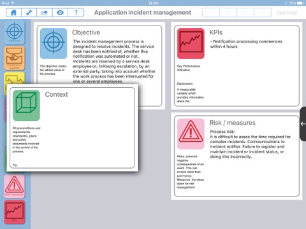The height and width of the screenshot is (229, 306).
Task: Open the wrench settings tool
Action: point(29,13)
